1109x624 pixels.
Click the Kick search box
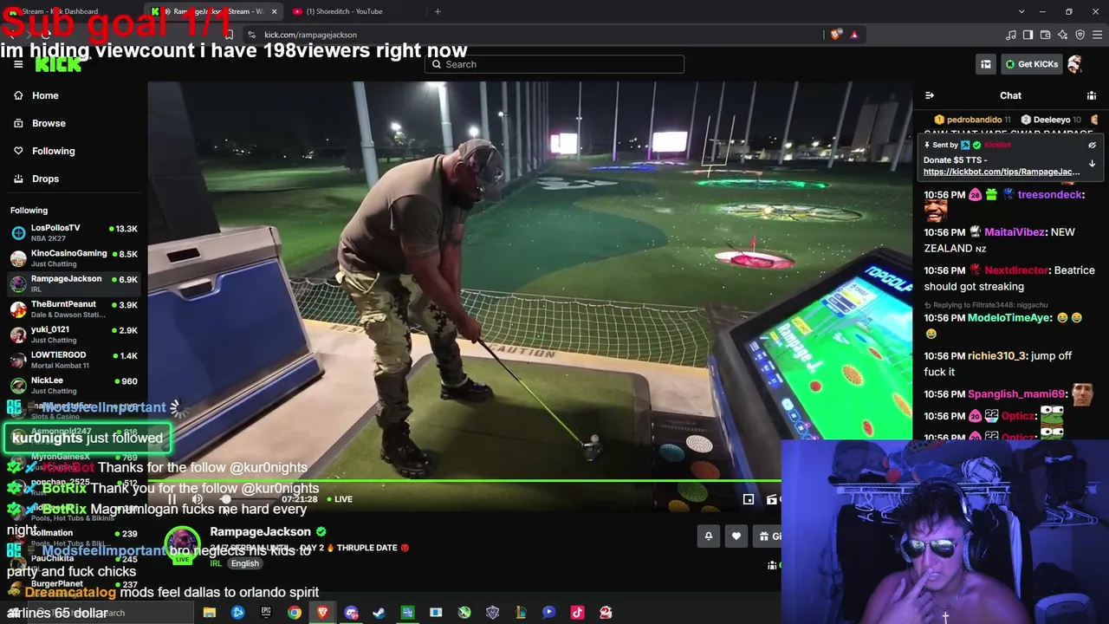[554, 64]
